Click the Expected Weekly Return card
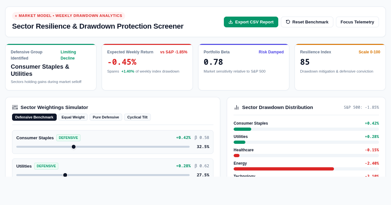This screenshot has width=391, height=205. [x=147, y=67]
